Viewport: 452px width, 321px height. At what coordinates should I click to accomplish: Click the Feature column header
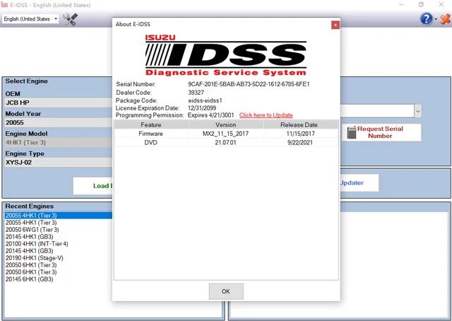151,124
